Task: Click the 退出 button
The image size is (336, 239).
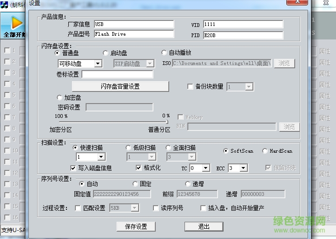Action: (x=204, y=226)
